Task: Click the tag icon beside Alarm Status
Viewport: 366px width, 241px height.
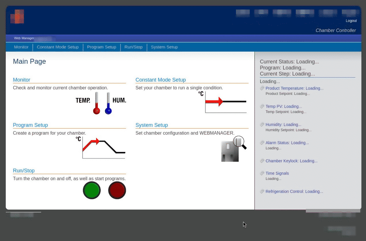Action: tap(262, 143)
